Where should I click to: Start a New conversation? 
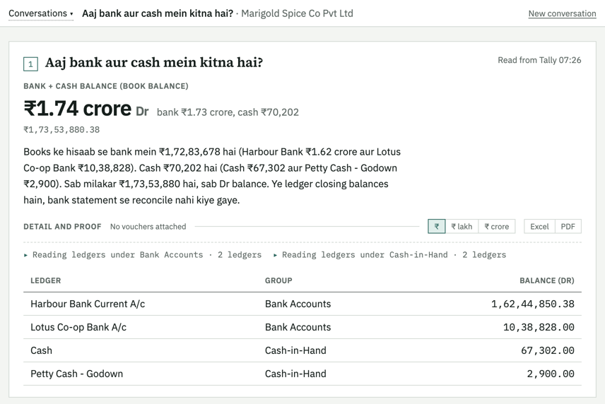coord(562,13)
